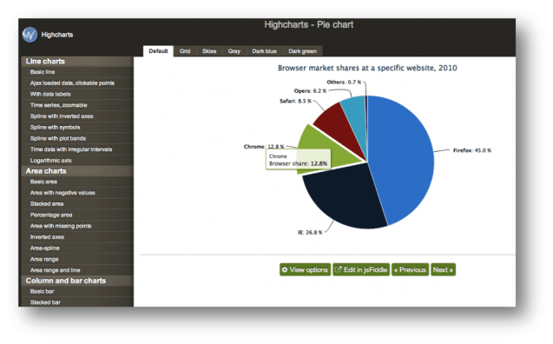The width and height of the screenshot is (553, 344).
Task: Click the View options button
Action: [305, 270]
